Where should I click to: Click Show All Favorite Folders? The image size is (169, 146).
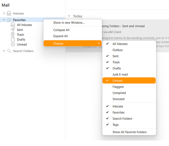(129, 132)
